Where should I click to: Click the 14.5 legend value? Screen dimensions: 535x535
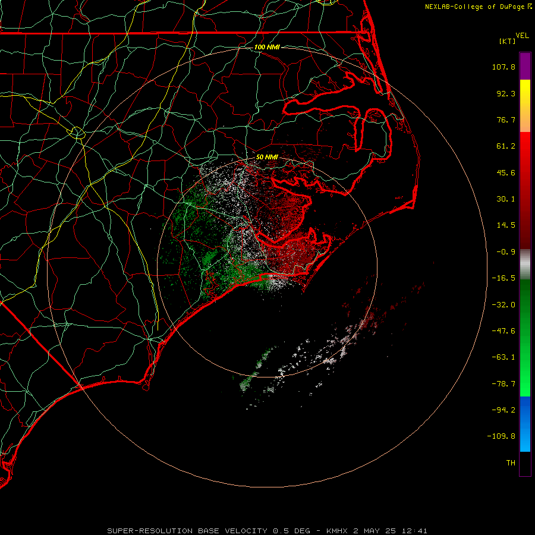[506, 225]
